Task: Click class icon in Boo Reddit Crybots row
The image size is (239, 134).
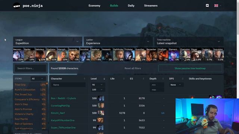Action: (x=101, y=98)
